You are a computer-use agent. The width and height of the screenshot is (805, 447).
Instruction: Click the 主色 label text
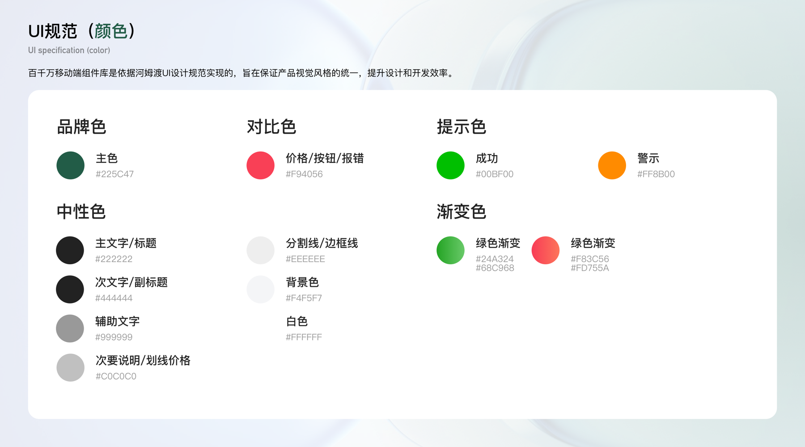point(107,158)
